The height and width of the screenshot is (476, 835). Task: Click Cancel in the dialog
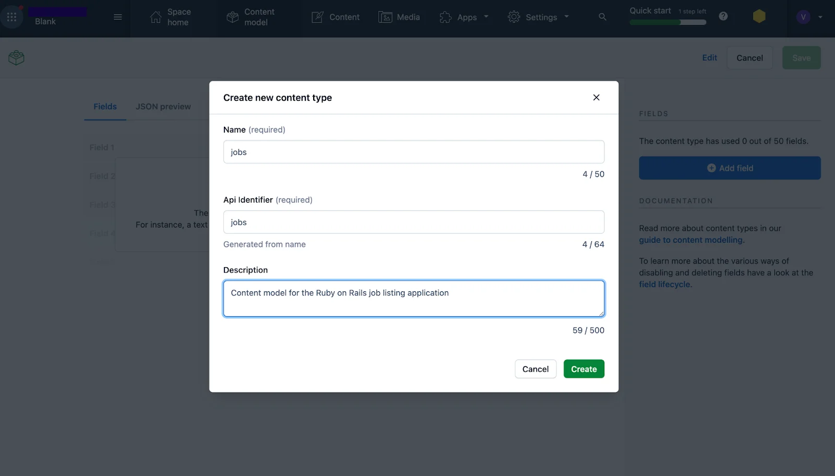(x=535, y=369)
